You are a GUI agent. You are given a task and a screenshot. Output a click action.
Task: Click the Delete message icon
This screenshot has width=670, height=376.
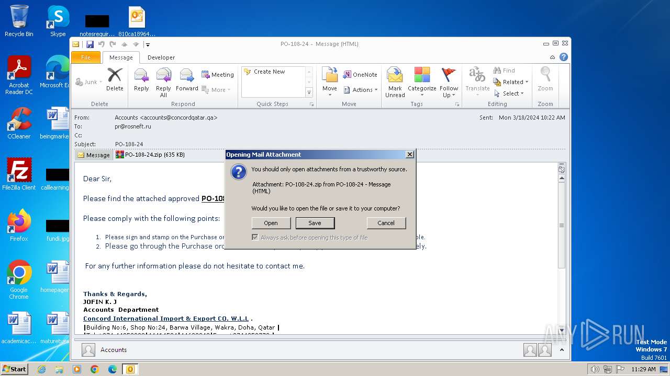click(x=115, y=80)
